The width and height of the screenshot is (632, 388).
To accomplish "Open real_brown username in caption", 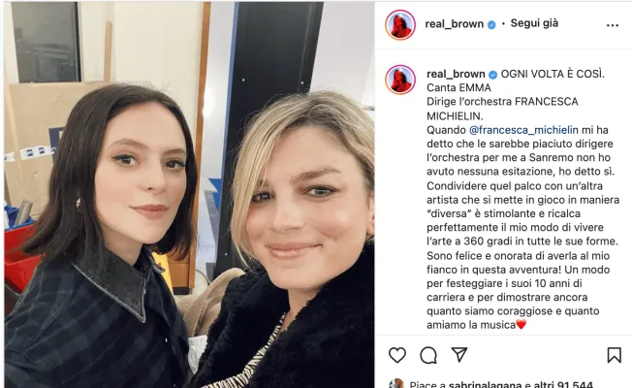I will (456, 74).
